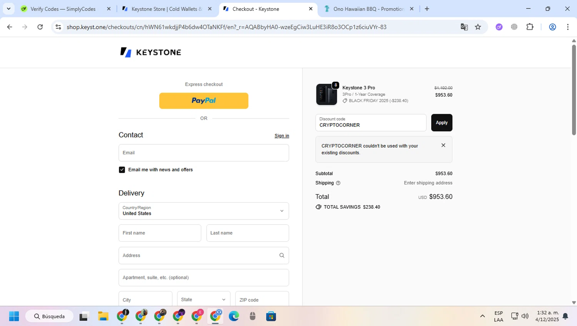Click the browser address bar URL
Screen dimensions: 577x326
click(x=226, y=27)
